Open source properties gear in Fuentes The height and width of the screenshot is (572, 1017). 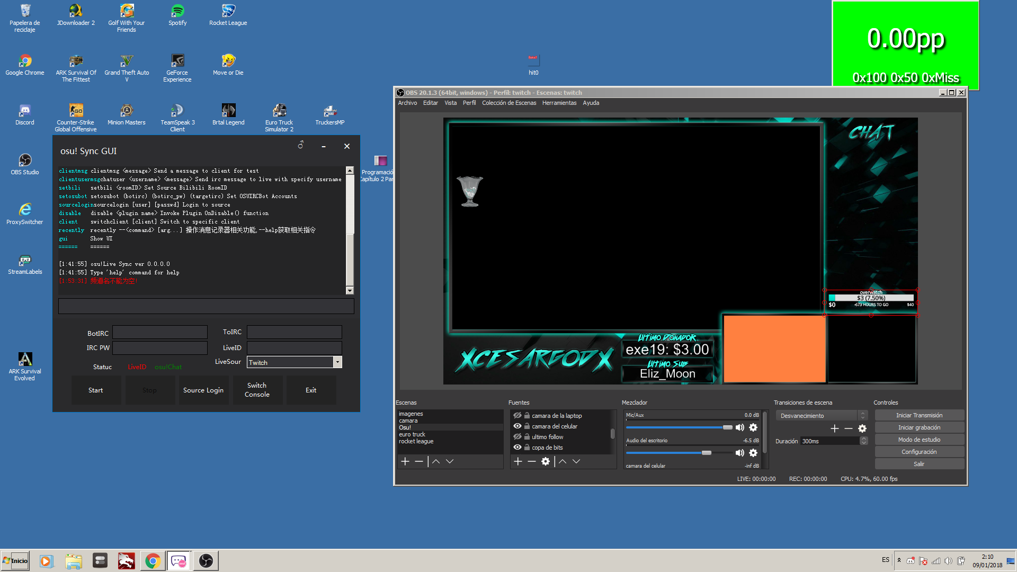[546, 461]
